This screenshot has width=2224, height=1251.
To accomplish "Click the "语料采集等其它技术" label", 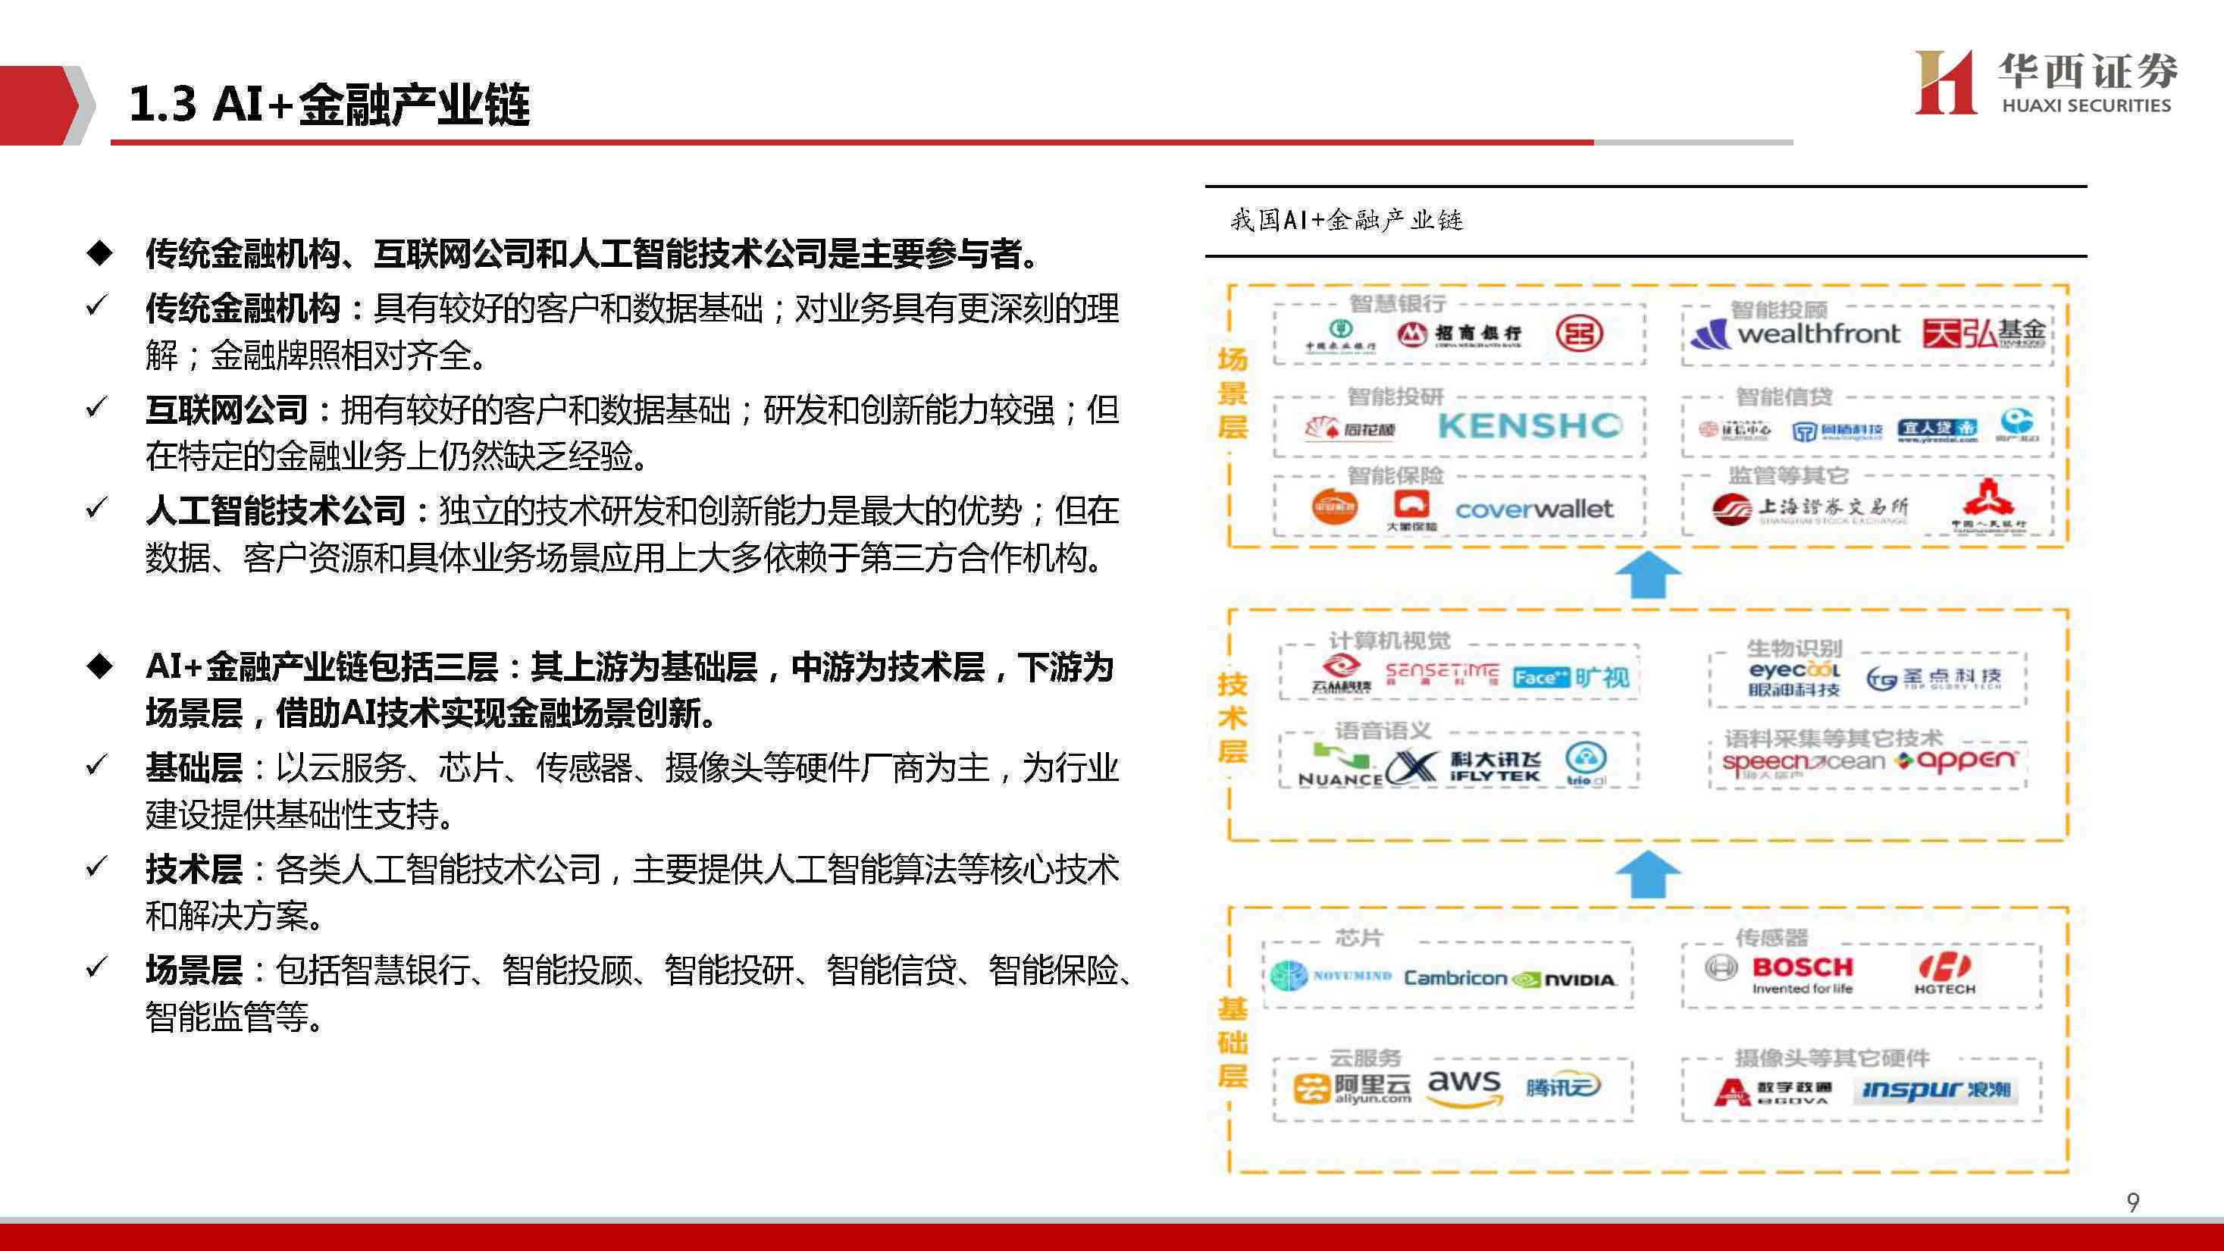I will click(1834, 738).
